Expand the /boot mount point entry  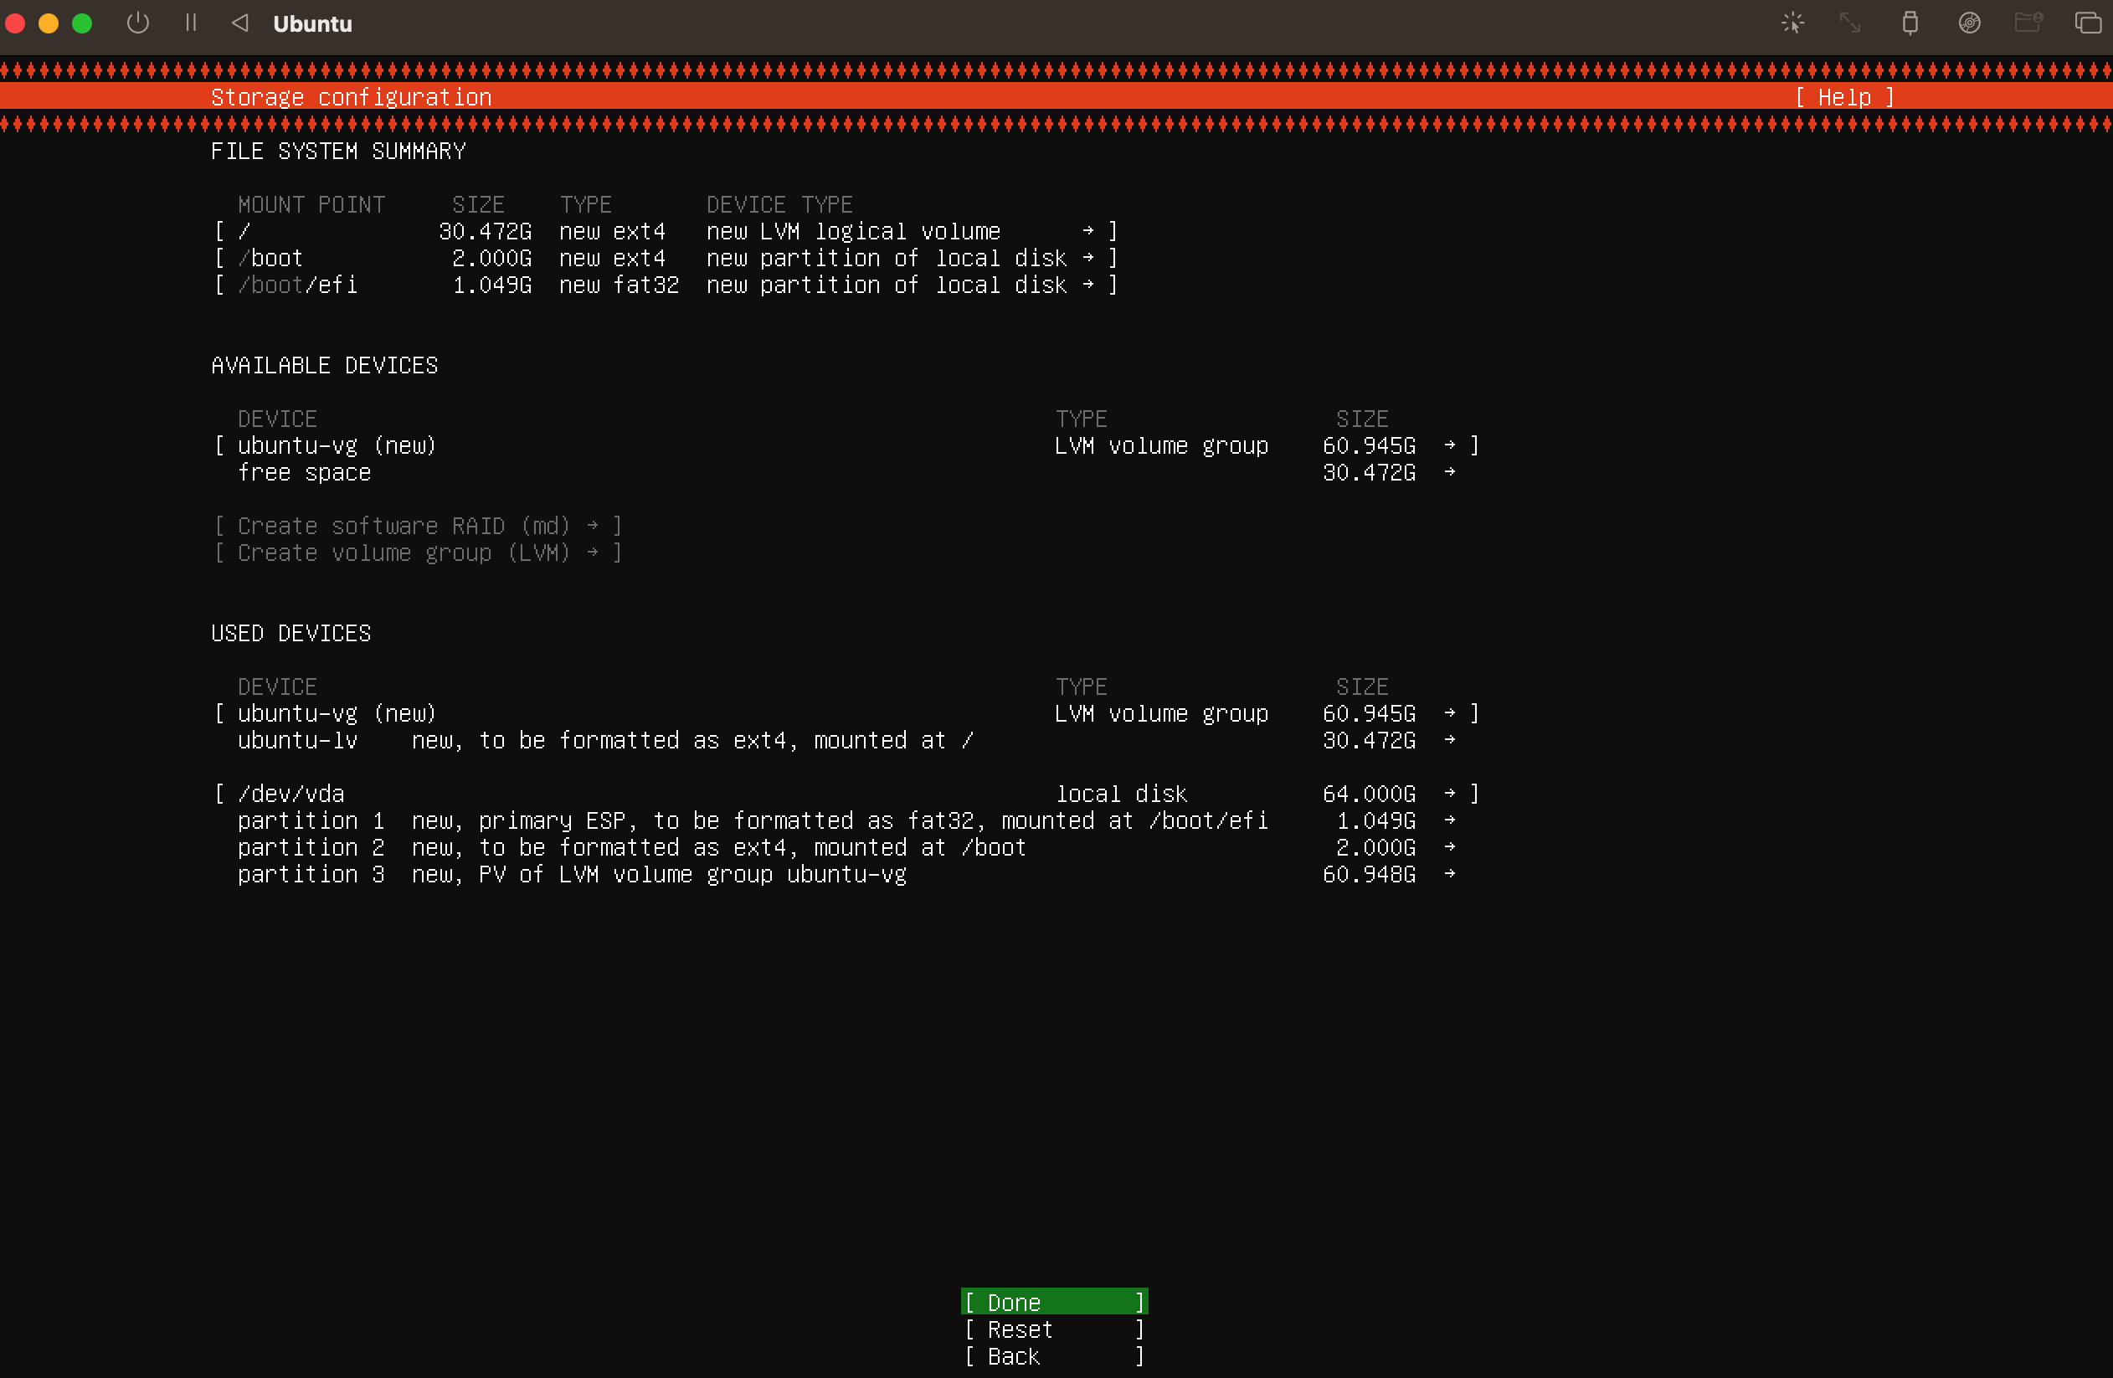coord(666,259)
